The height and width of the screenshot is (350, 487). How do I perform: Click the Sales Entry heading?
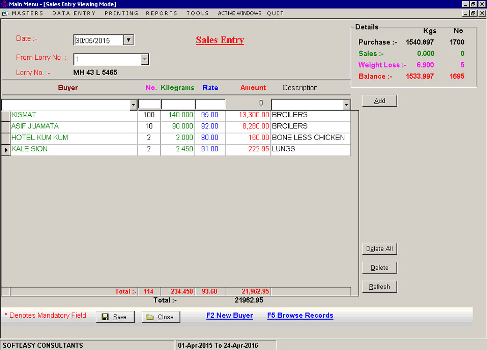point(220,40)
